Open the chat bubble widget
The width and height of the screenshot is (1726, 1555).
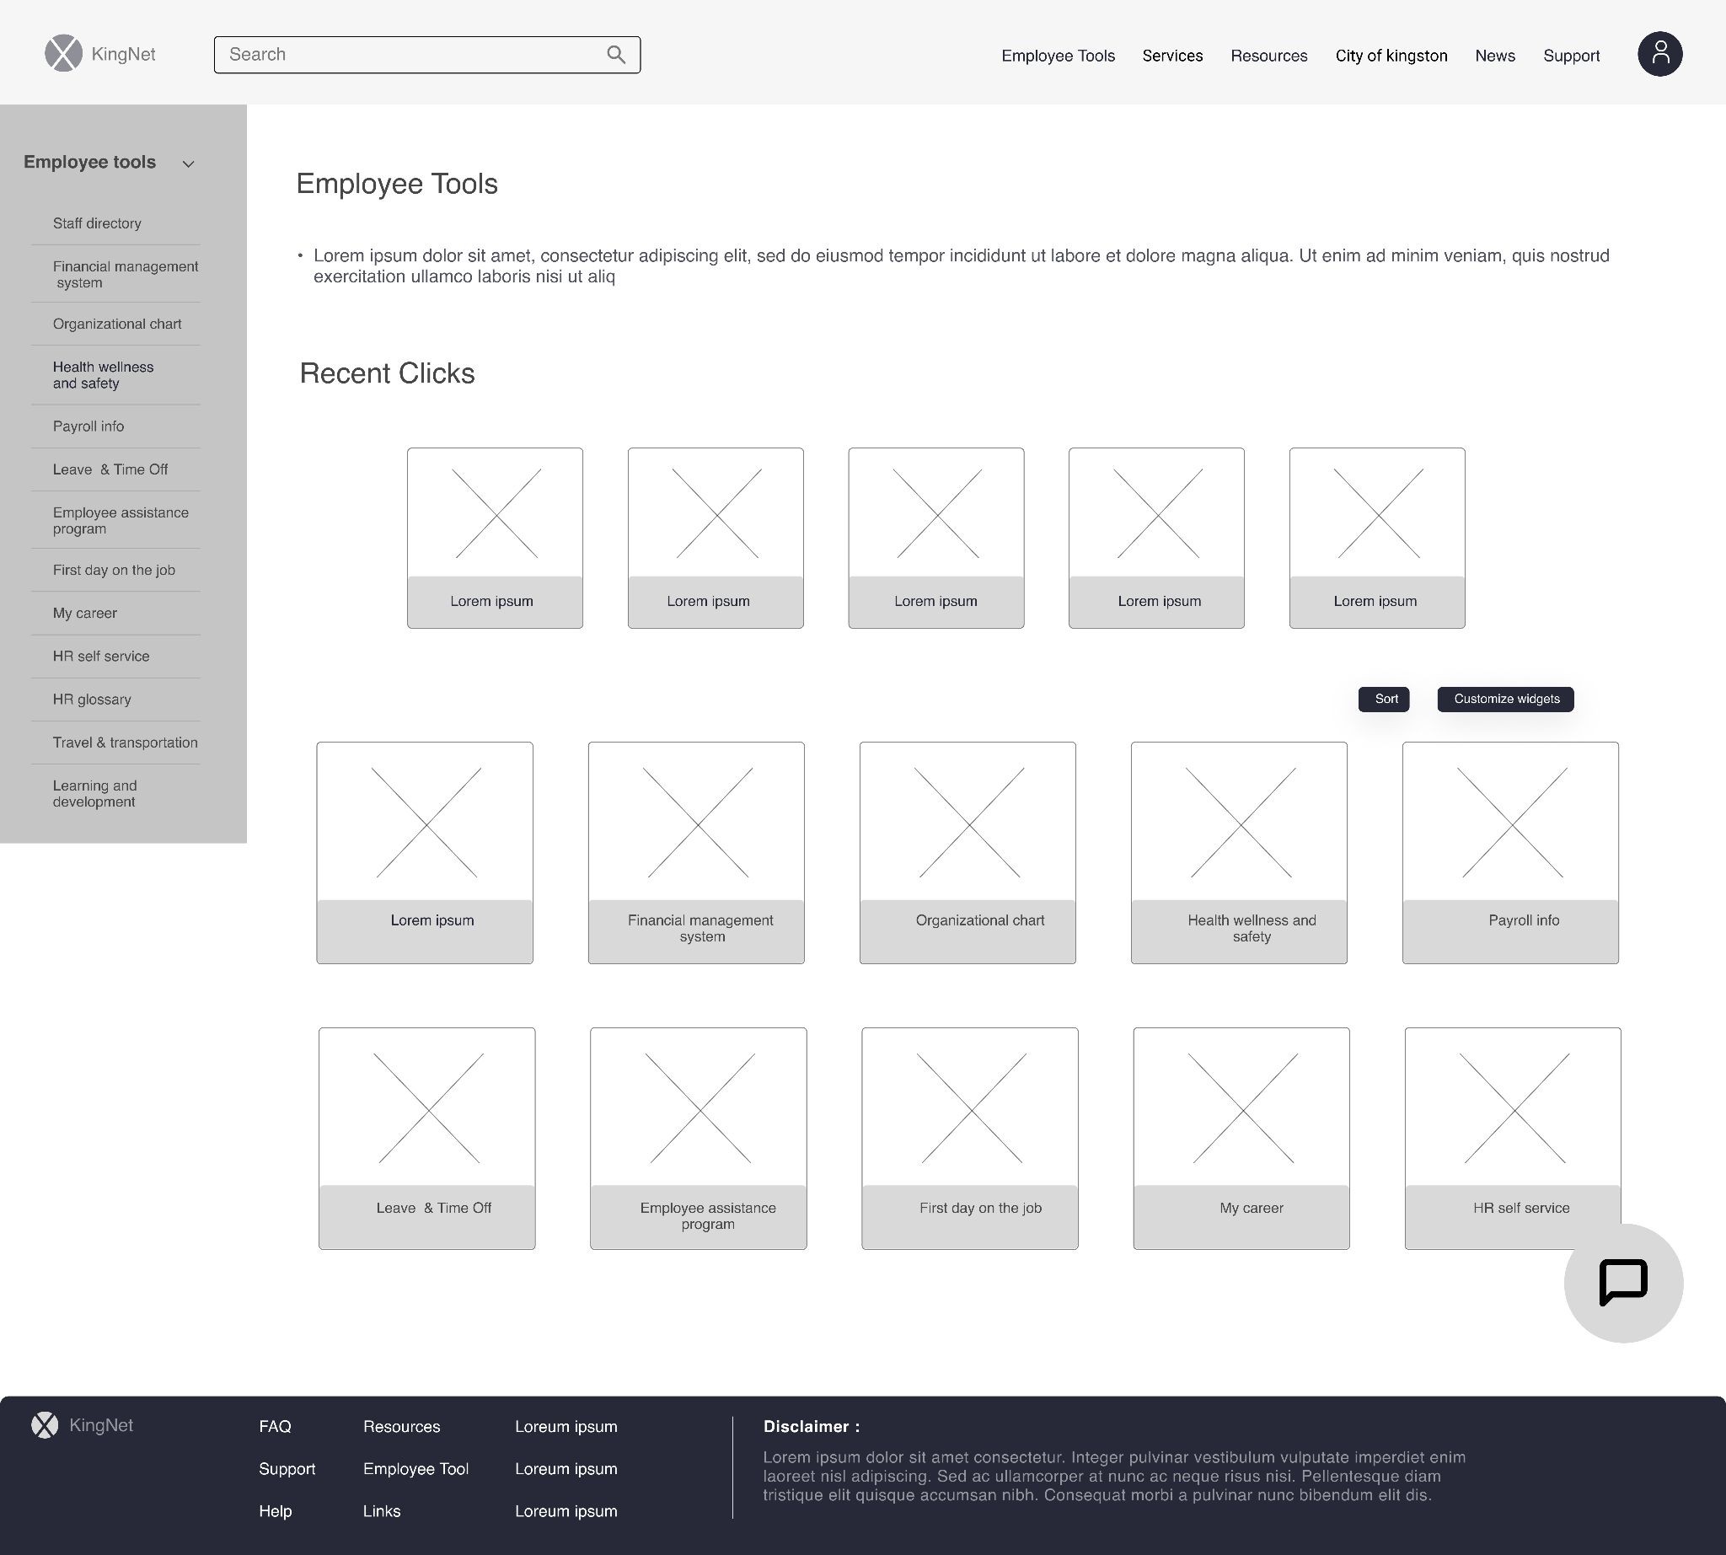coord(1622,1283)
